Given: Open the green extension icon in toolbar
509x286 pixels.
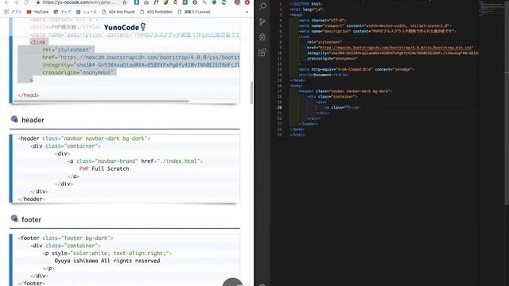Looking at the screenshot, I should (x=214, y=2).
